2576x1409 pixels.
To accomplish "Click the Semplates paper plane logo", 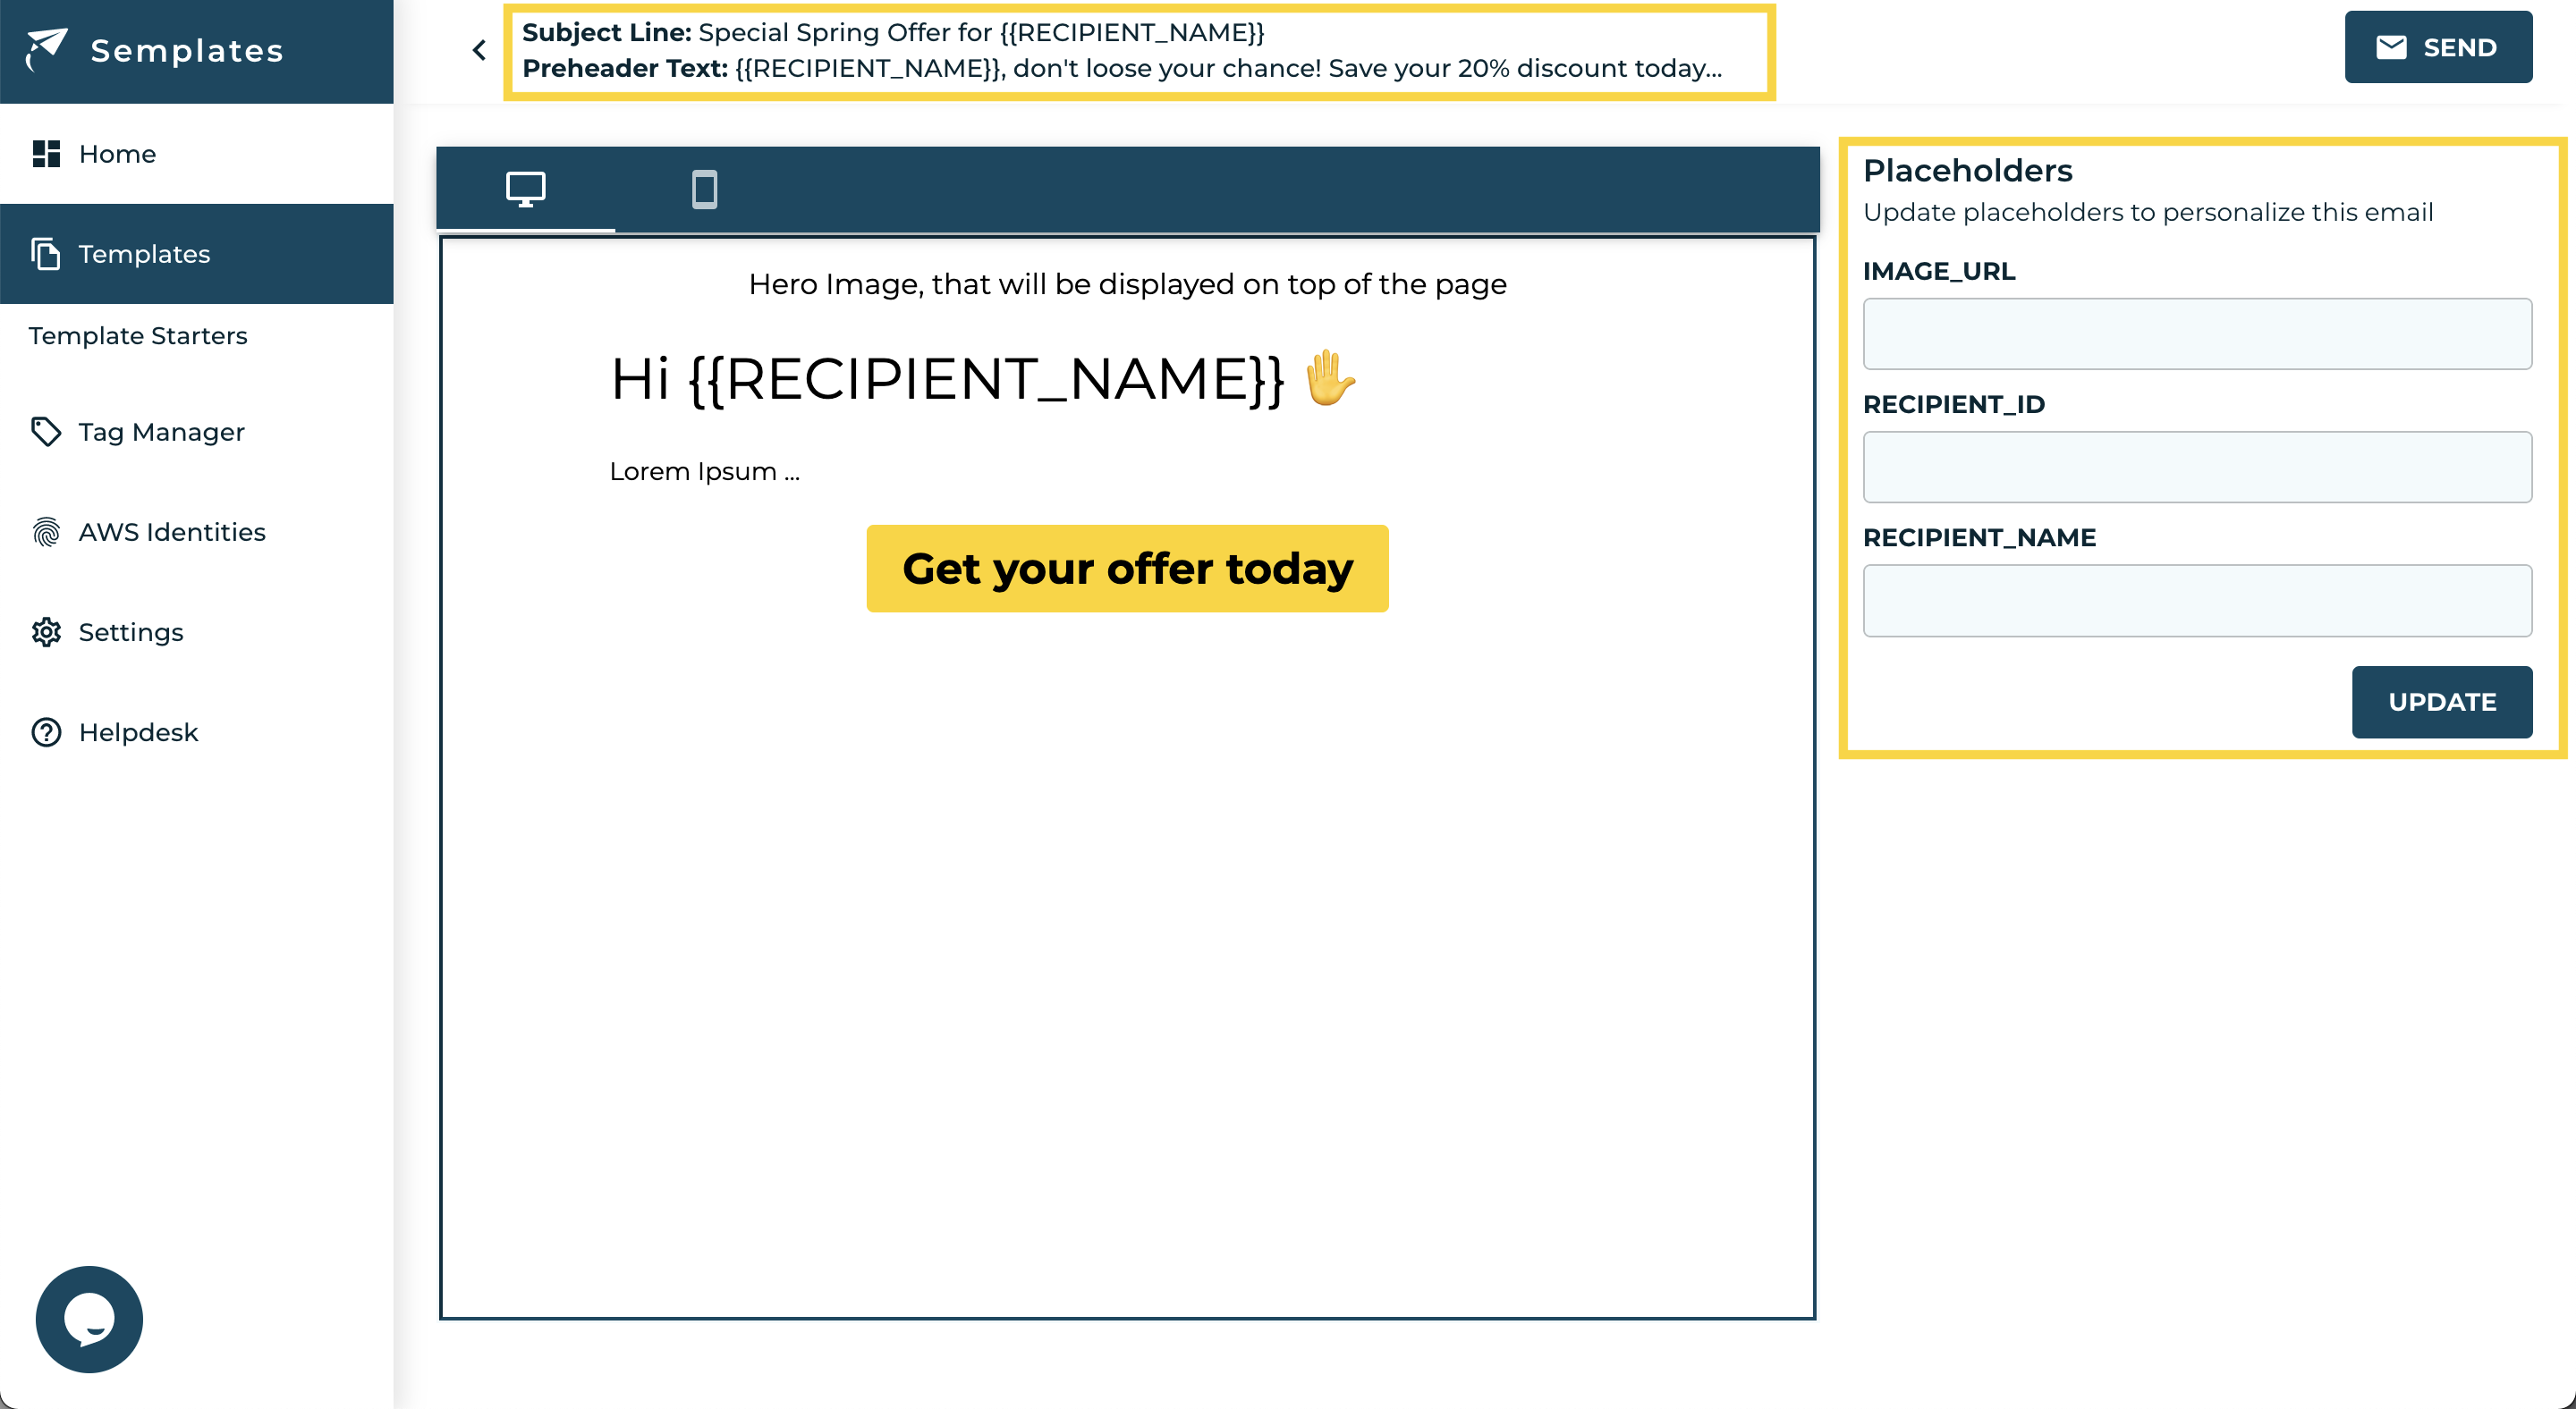I will click(x=46, y=48).
